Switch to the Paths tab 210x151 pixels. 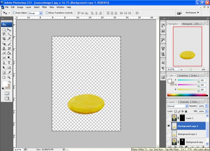coord(195,102)
